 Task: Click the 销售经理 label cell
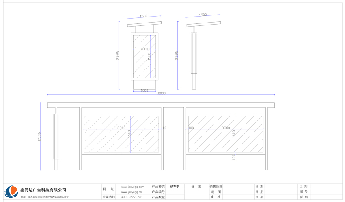[x=216, y=186]
